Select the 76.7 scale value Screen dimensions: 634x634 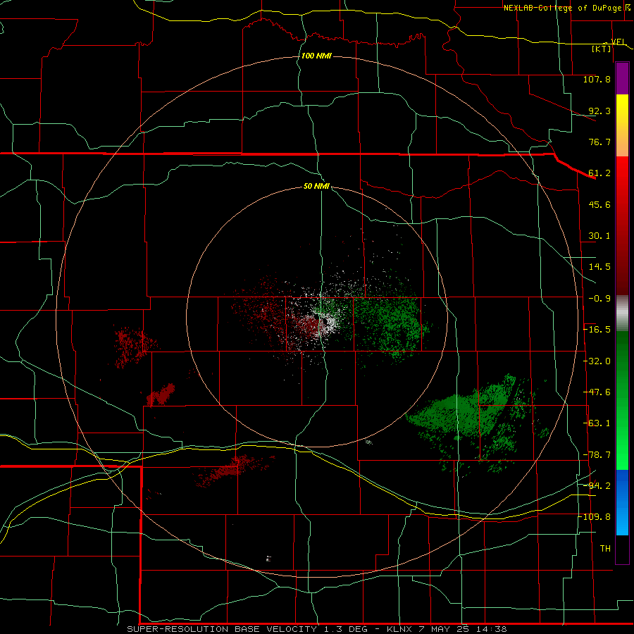click(599, 142)
